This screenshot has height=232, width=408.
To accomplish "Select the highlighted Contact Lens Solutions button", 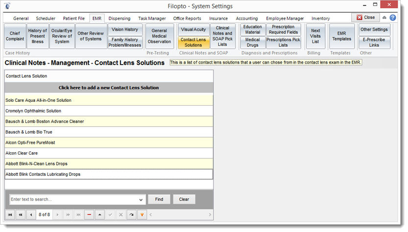I will click(x=193, y=43).
